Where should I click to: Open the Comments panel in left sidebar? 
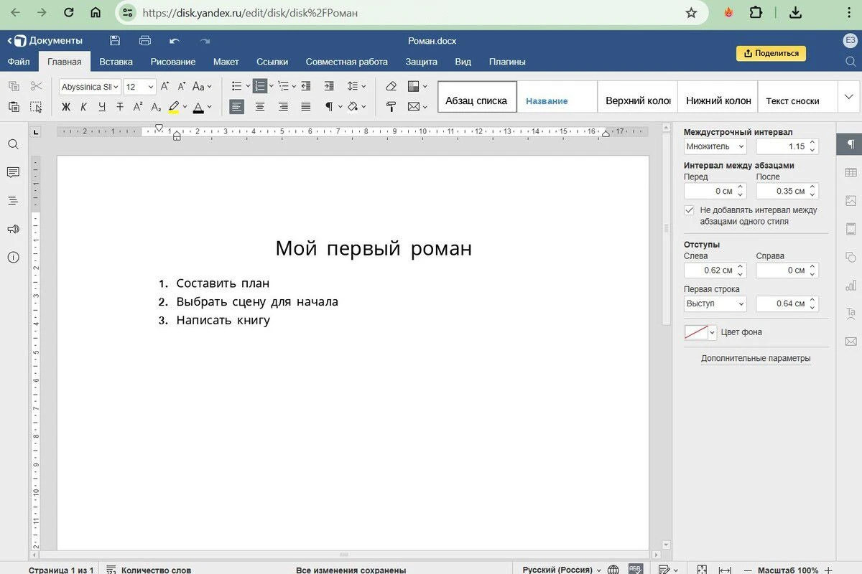click(x=13, y=172)
